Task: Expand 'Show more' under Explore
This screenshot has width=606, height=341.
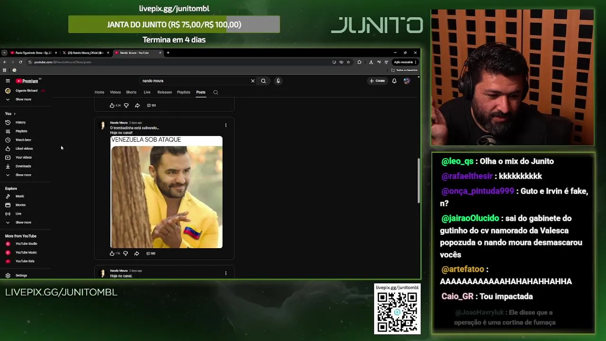Action: (19, 223)
